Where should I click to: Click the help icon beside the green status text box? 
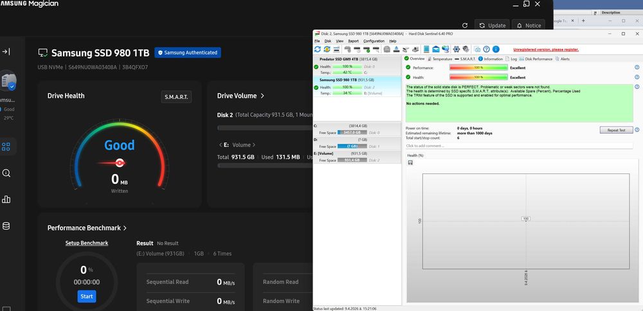(637, 87)
